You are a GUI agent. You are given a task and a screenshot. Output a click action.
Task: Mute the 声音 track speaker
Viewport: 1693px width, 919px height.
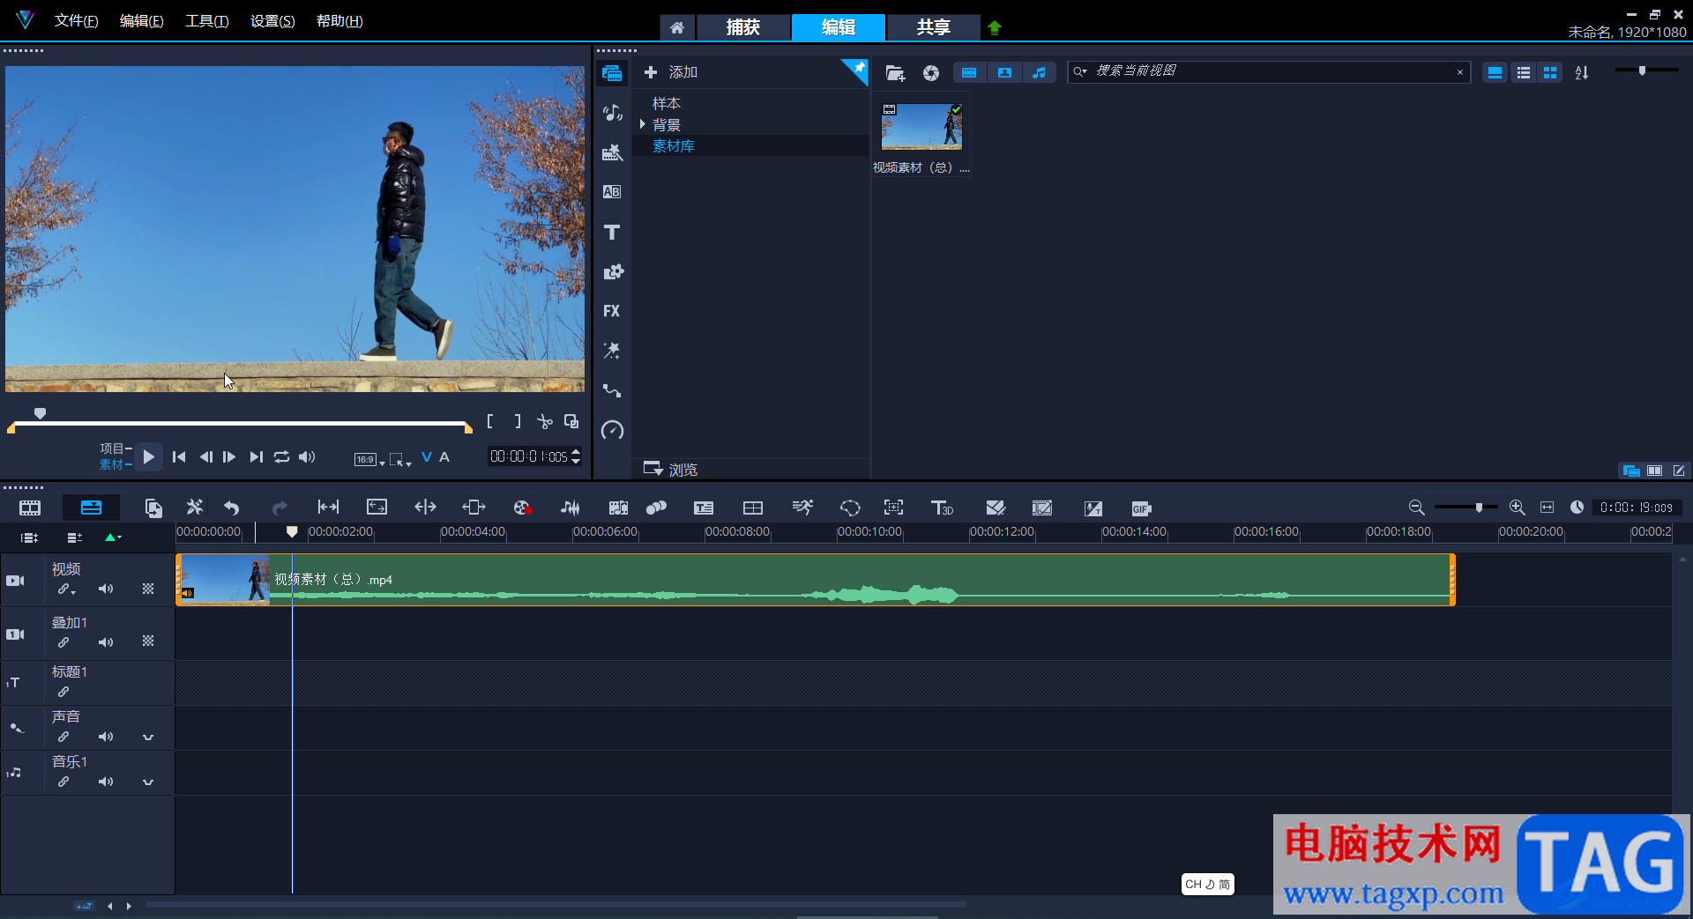coord(106,737)
